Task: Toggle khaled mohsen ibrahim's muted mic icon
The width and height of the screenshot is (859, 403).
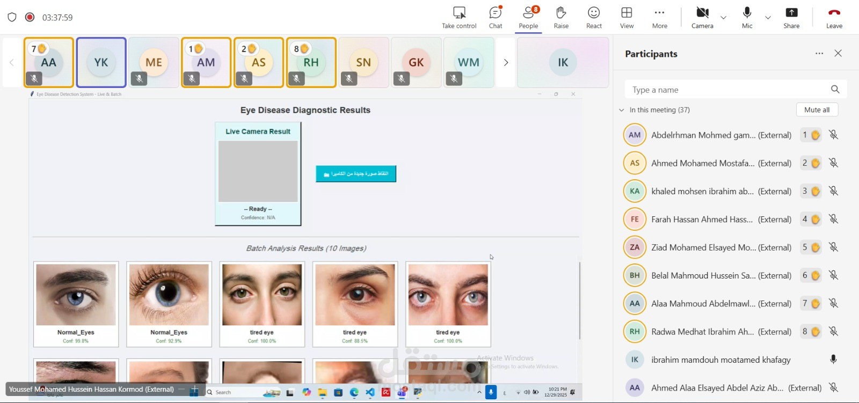Action: pyautogui.click(x=833, y=191)
